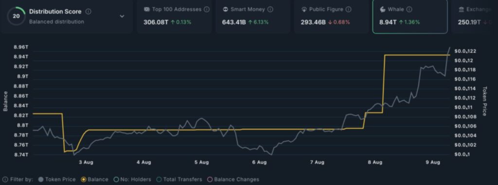This screenshot has height=185, width=498.
Task: Click the 6 Aug date label
Action: tap(259, 162)
